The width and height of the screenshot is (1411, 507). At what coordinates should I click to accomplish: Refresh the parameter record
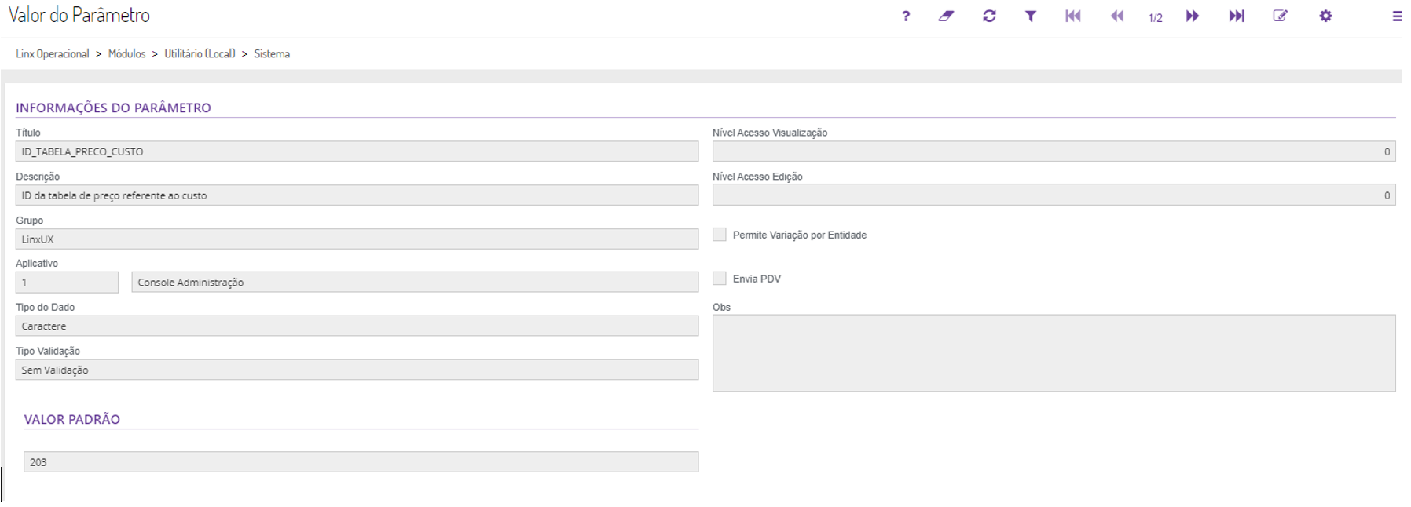(x=989, y=16)
